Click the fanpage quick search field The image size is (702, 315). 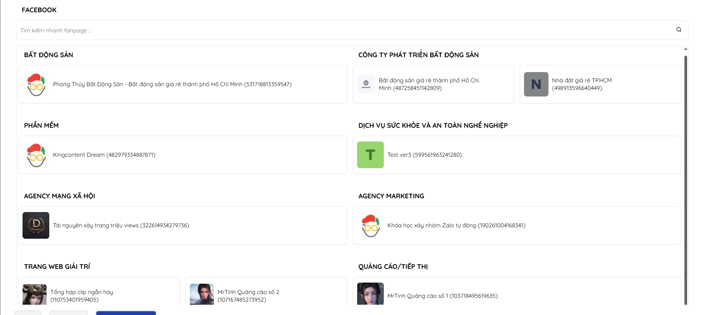pyautogui.click(x=344, y=30)
